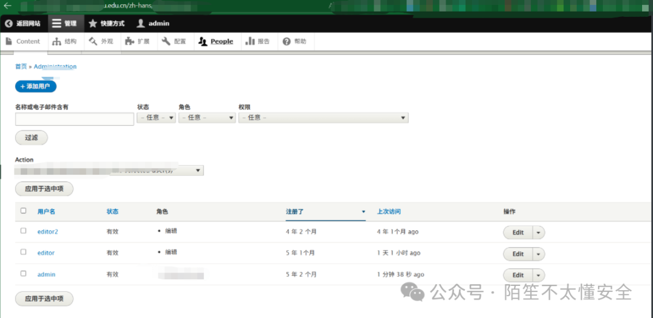
Task: Click the 外观 paintbrush icon
Action: coord(93,41)
